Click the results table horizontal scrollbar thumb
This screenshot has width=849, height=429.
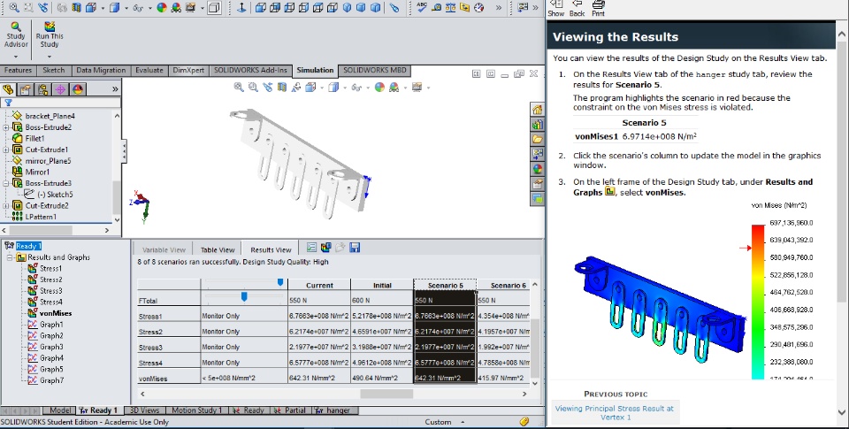point(386,395)
